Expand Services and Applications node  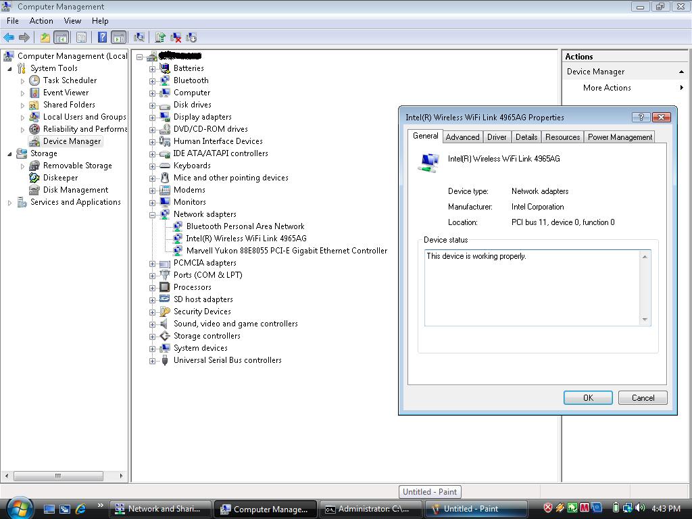(9, 203)
